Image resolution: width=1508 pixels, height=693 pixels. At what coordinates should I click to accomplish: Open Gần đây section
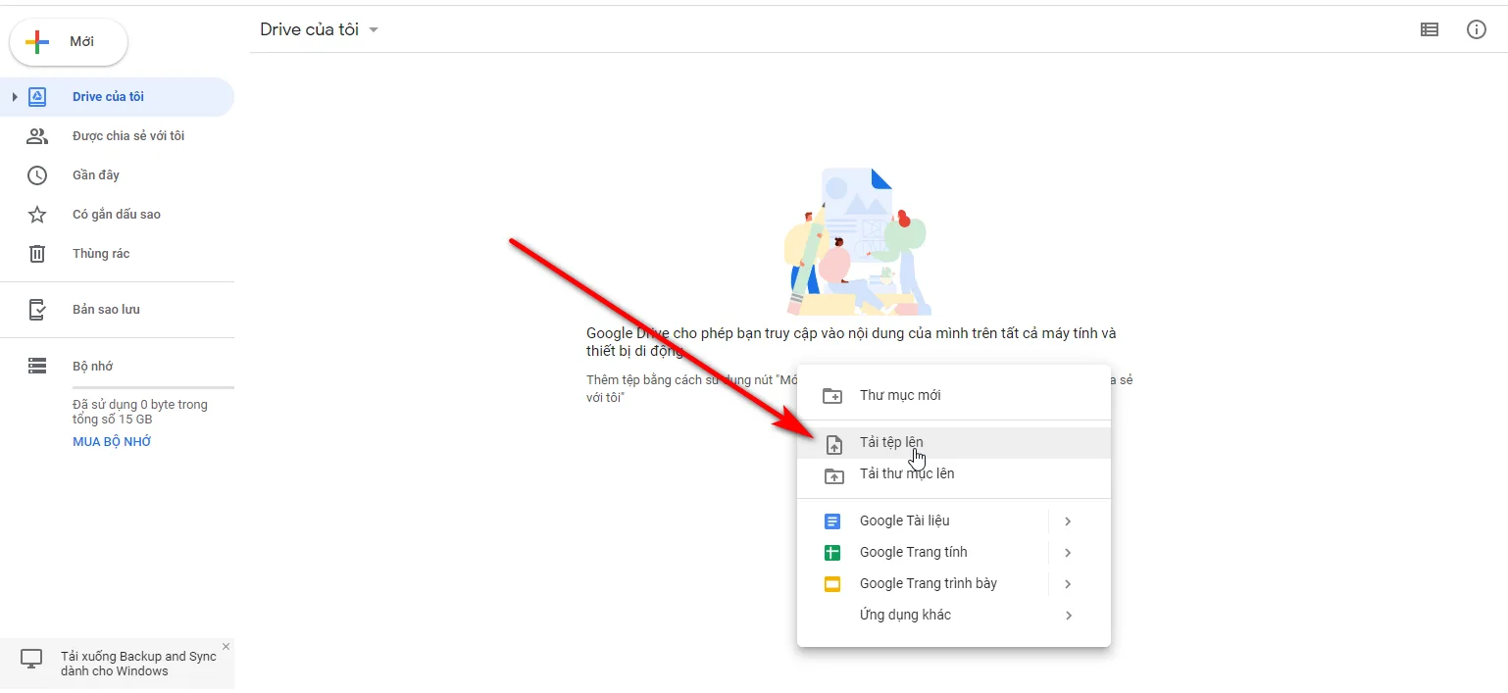pyautogui.click(x=118, y=174)
